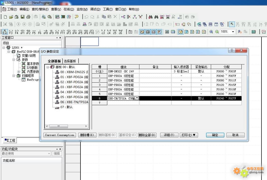The height and width of the screenshot is (180, 267).
Task: Select the Esc selection cursor tool
Action: pos(5,32)
